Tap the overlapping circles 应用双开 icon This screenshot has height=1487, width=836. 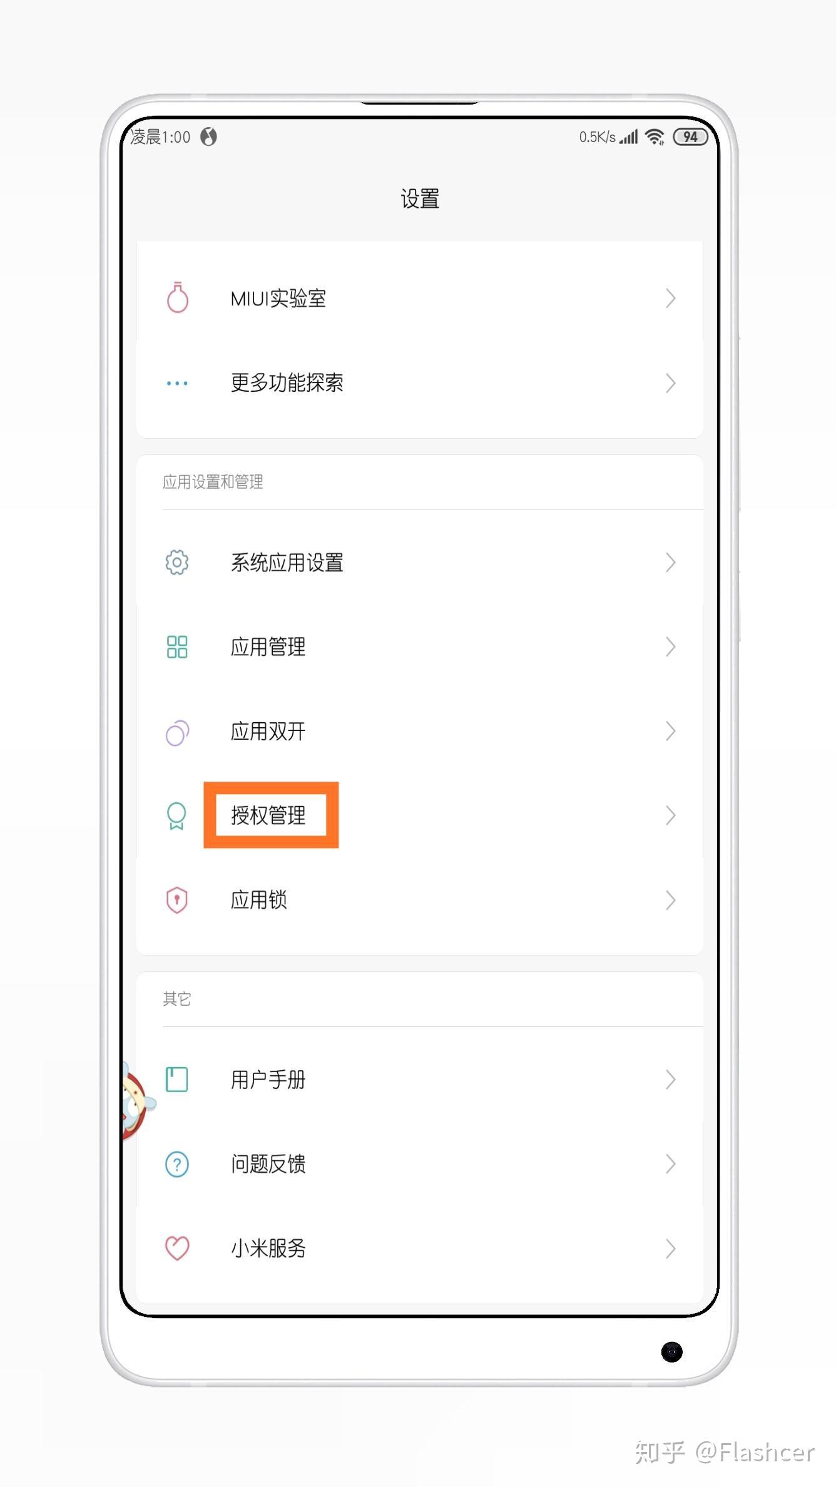pos(177,732)
